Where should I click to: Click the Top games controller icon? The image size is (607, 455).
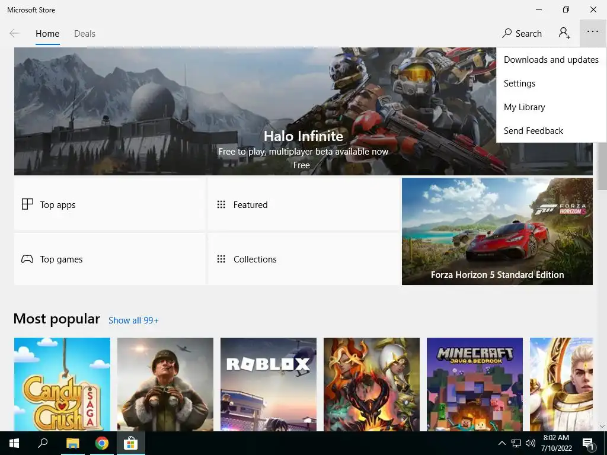27,259
